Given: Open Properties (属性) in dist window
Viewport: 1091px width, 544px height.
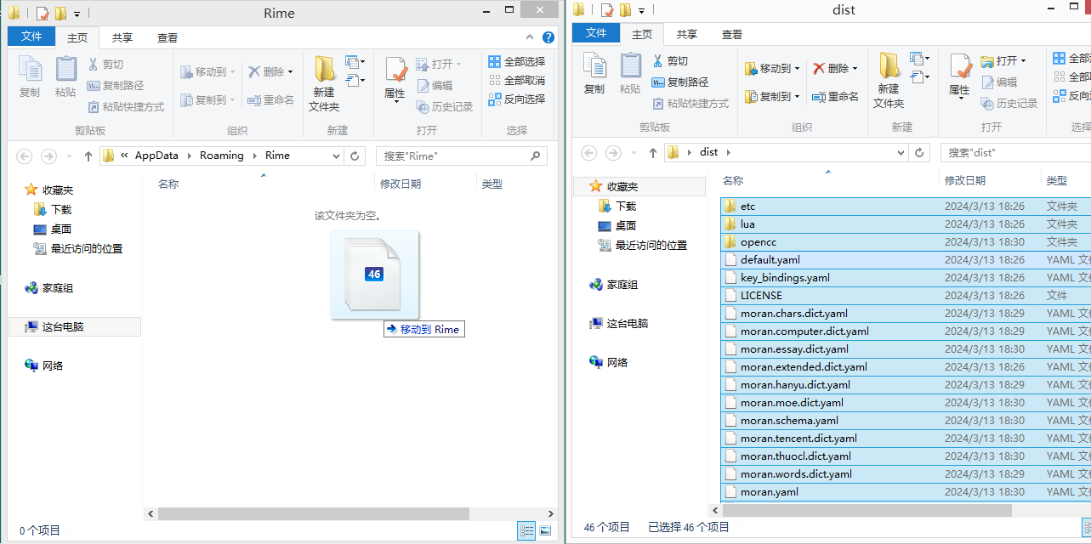Looking at the screenshot, I should tap(959, 77).
